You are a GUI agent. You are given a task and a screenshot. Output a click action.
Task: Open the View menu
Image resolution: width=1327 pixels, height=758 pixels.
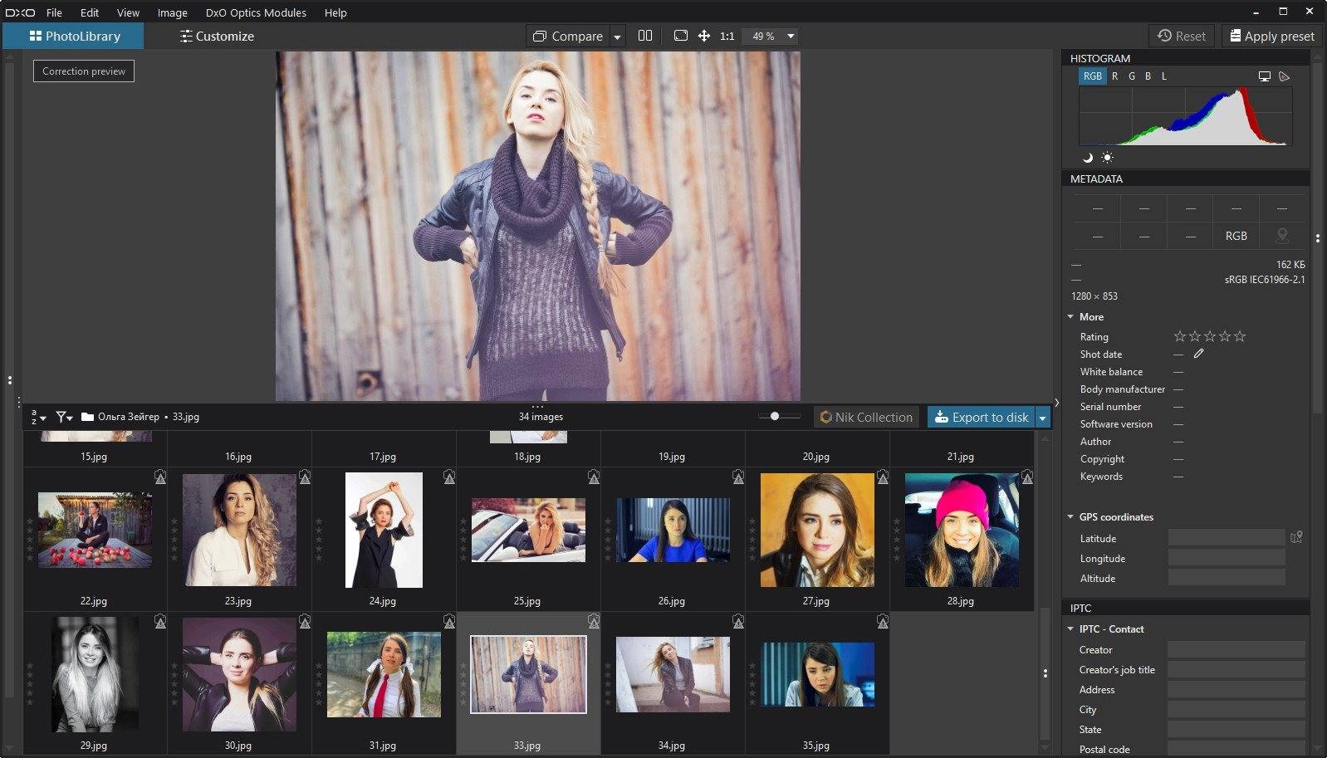[x=128, y=12]
